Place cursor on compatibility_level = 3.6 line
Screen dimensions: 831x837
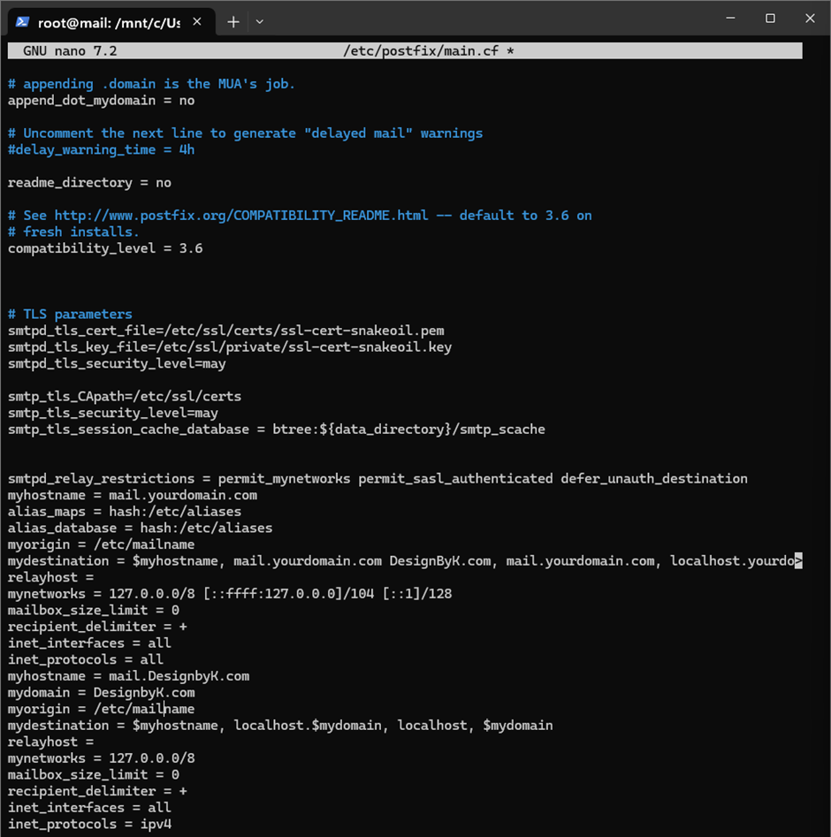coord(105,249)
